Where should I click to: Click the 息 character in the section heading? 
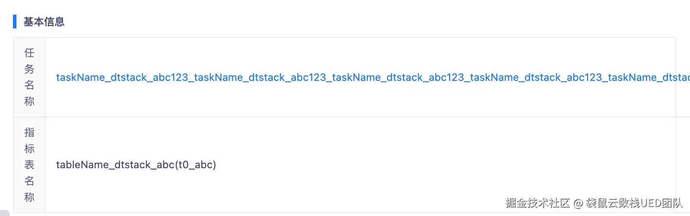(60, 22)
